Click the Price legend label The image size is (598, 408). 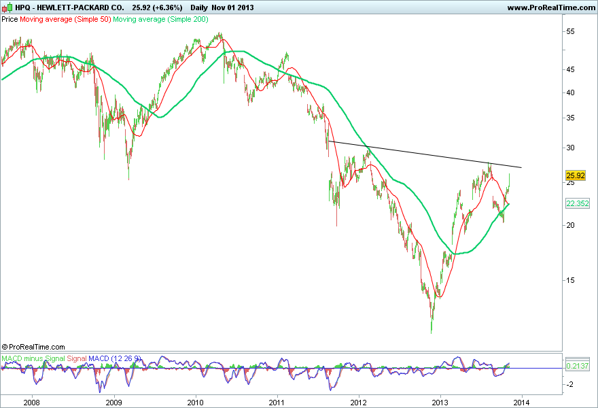[10, 19]
